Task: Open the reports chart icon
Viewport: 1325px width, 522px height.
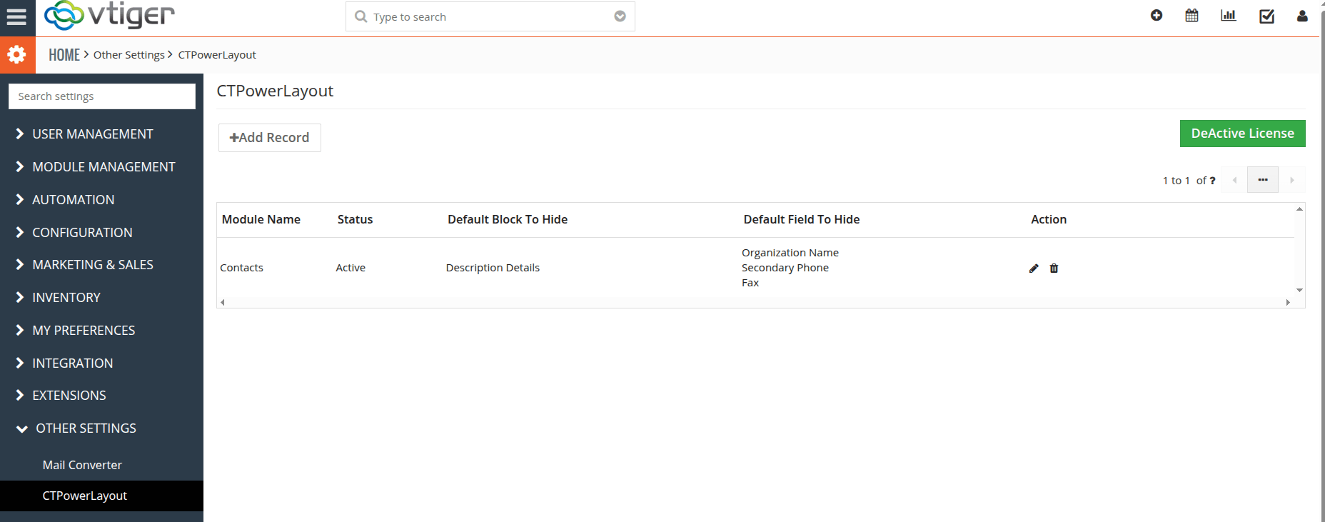Action: click(x=1228, y=16)
